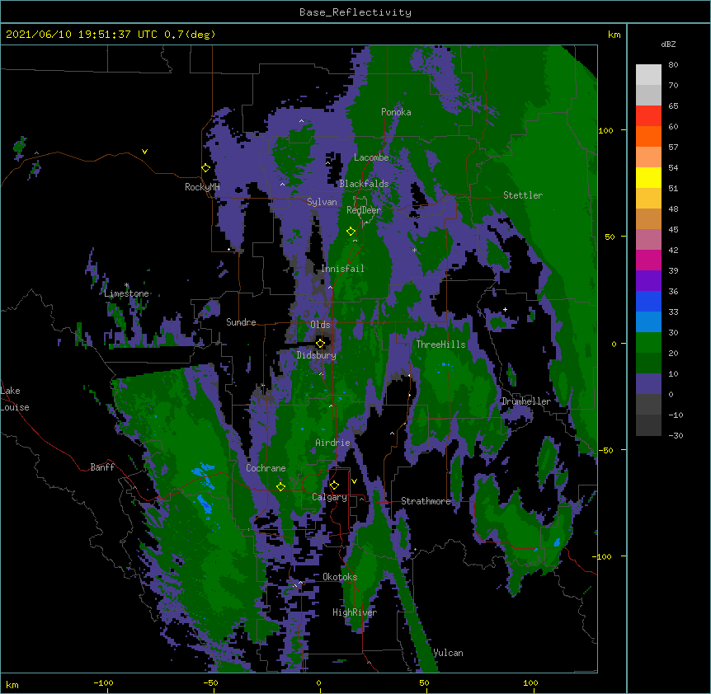
Task: Select the Drumheller city label
Action: coord(526,401)
